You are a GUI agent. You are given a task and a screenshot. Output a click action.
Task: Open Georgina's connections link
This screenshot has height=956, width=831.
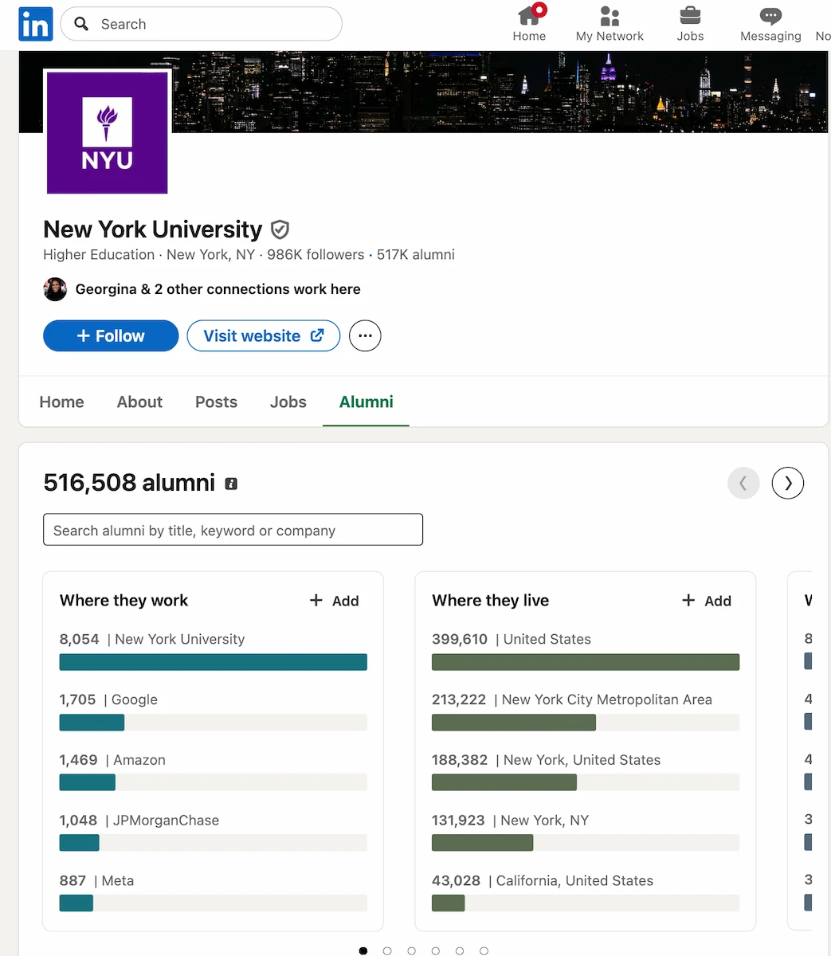tap(218, 289)
